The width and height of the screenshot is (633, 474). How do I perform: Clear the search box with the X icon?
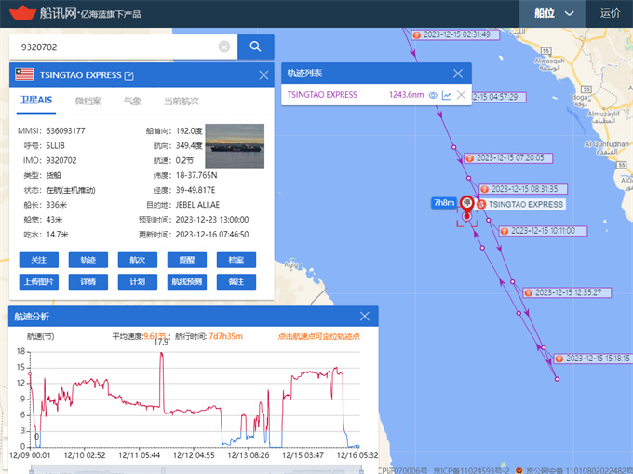tap(224, 47)
